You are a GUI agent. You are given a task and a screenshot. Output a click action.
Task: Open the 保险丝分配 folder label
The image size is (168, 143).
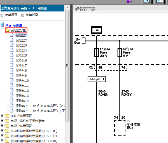point(18,30)
